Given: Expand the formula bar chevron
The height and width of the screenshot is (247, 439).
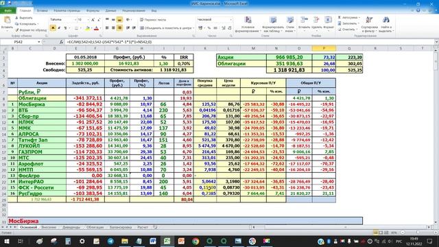Looking at the screenshot, I should point(436,42).
